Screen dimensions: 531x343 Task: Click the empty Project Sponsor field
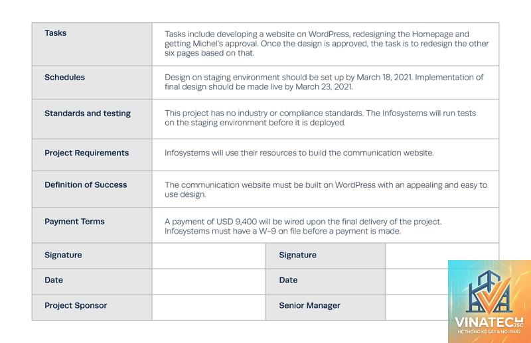208,307
